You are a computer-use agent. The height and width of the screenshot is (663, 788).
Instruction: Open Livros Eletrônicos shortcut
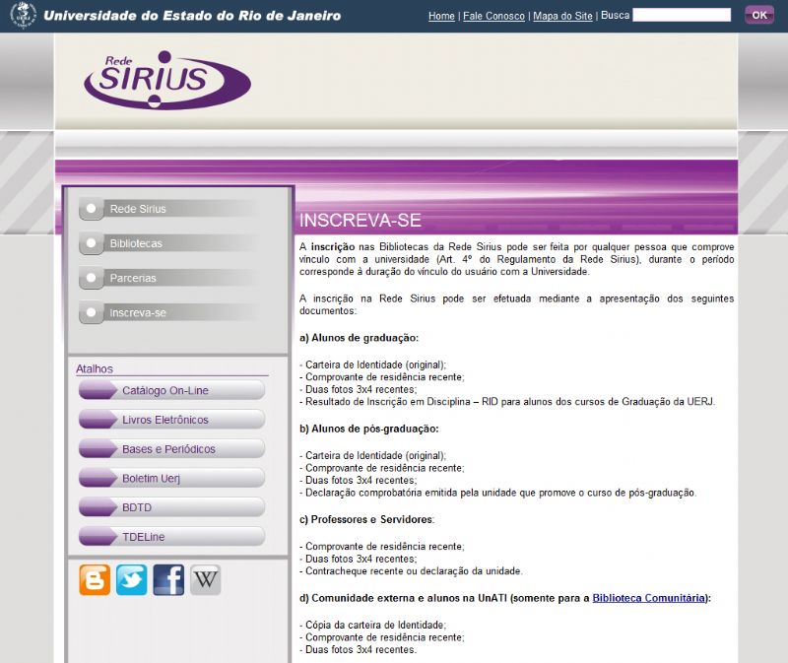point(171,420)
